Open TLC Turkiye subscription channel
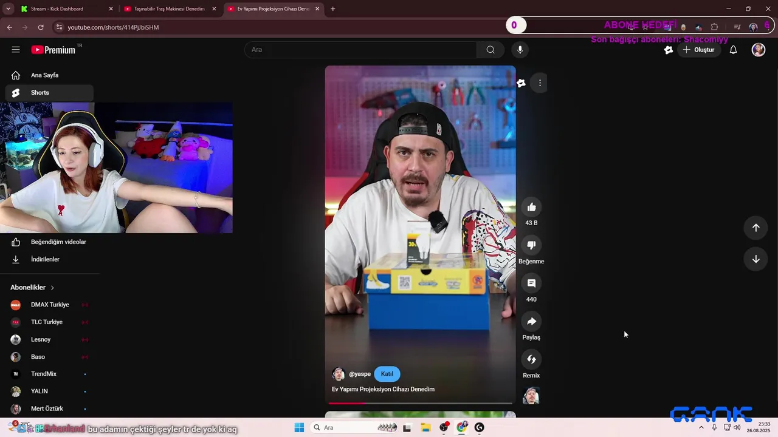Screen dimensions: 778x437 point(49,322)
